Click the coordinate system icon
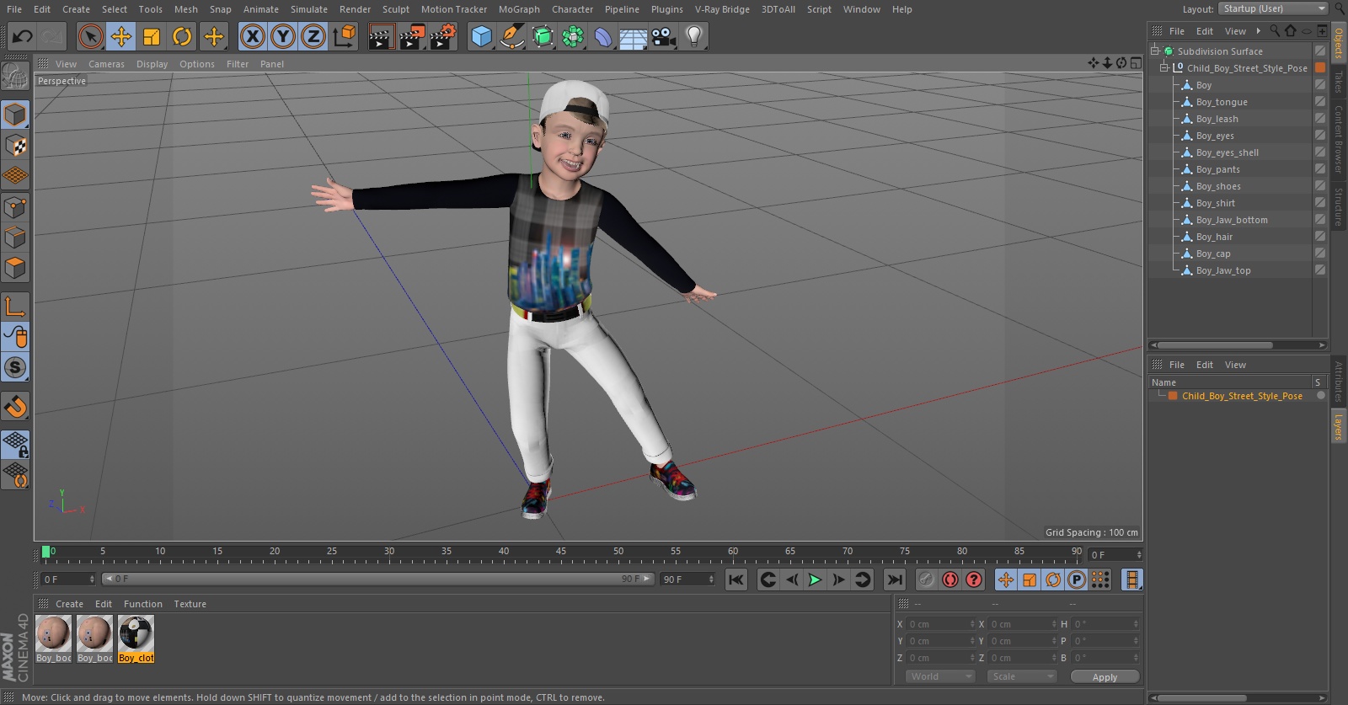Image resolution: width=1348 pixels, height=705 pixels. [344, 36]
